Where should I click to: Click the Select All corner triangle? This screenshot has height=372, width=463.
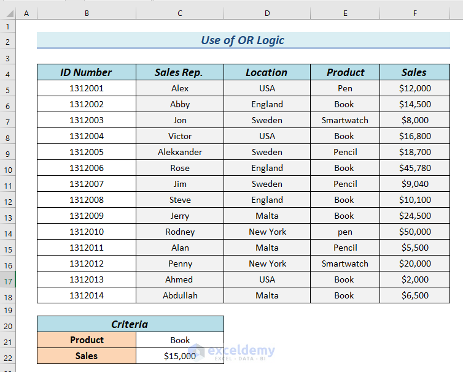click(8, 13)
